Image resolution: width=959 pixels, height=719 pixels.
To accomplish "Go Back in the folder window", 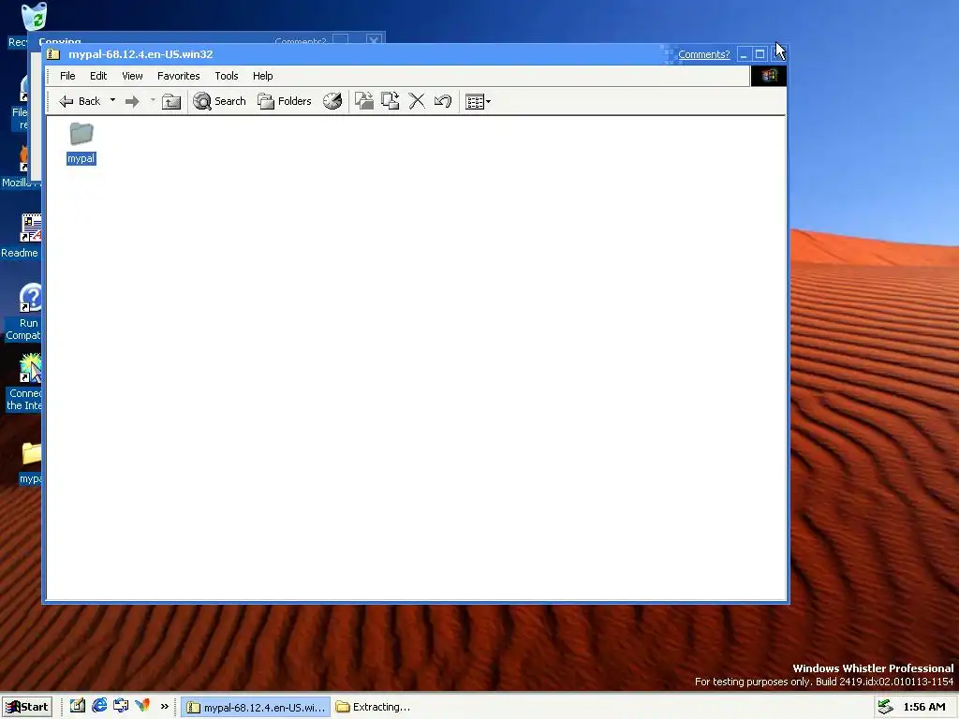I will click(x=80, y=101).
